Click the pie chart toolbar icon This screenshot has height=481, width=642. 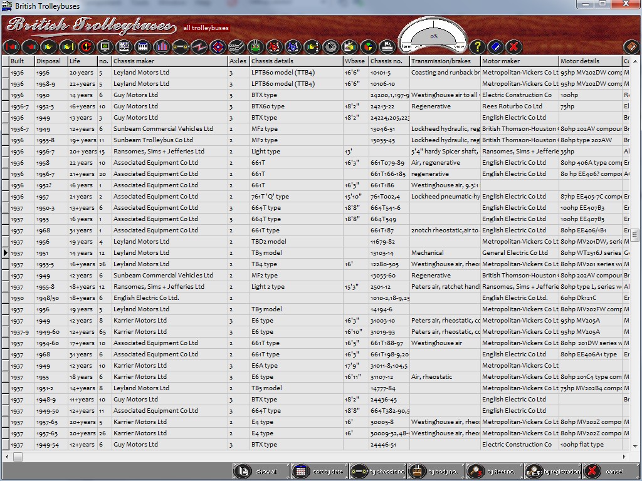coord(368,46)
